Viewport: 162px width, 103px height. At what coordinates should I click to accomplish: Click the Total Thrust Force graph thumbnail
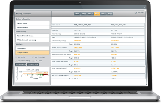pyautogui.click(x=32, y=75)
